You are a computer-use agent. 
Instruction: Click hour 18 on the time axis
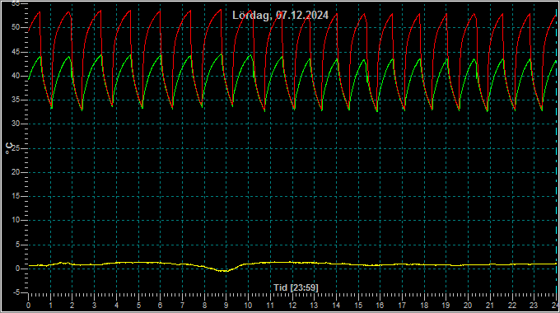click(424, 306)
